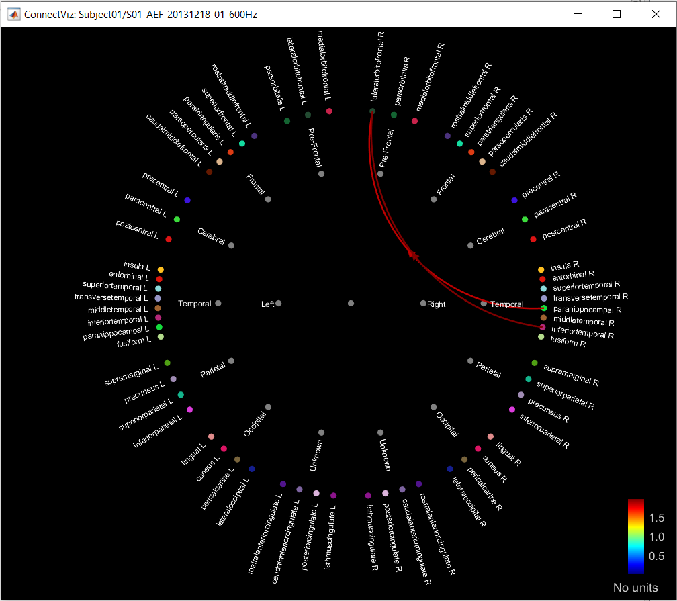677x601 pixels.
Task: Expand the left Frontal lobe node
Action: click(x=268, y=199)
